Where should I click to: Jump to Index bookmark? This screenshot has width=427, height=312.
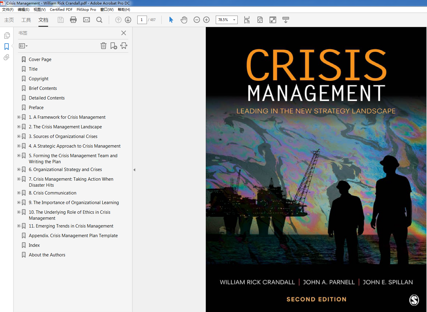click(34, 245)
